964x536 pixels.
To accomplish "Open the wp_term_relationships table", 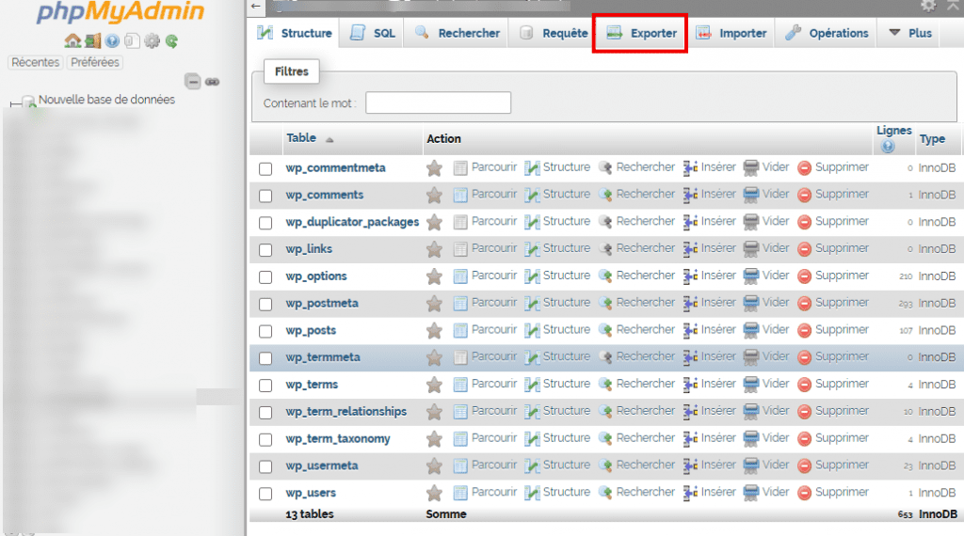I will 346,411.
